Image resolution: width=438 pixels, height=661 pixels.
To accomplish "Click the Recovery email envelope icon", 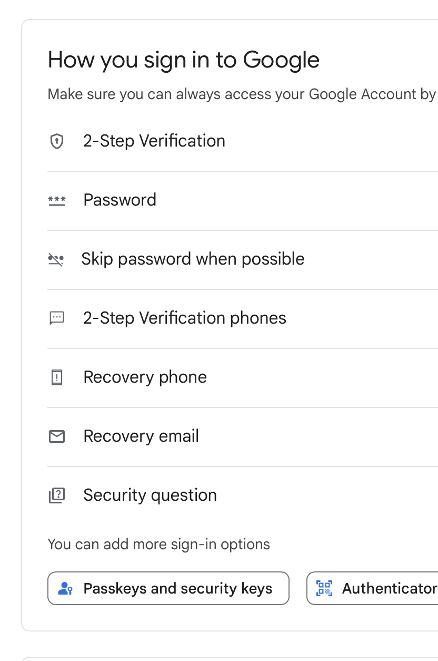I will pos(56,436).
